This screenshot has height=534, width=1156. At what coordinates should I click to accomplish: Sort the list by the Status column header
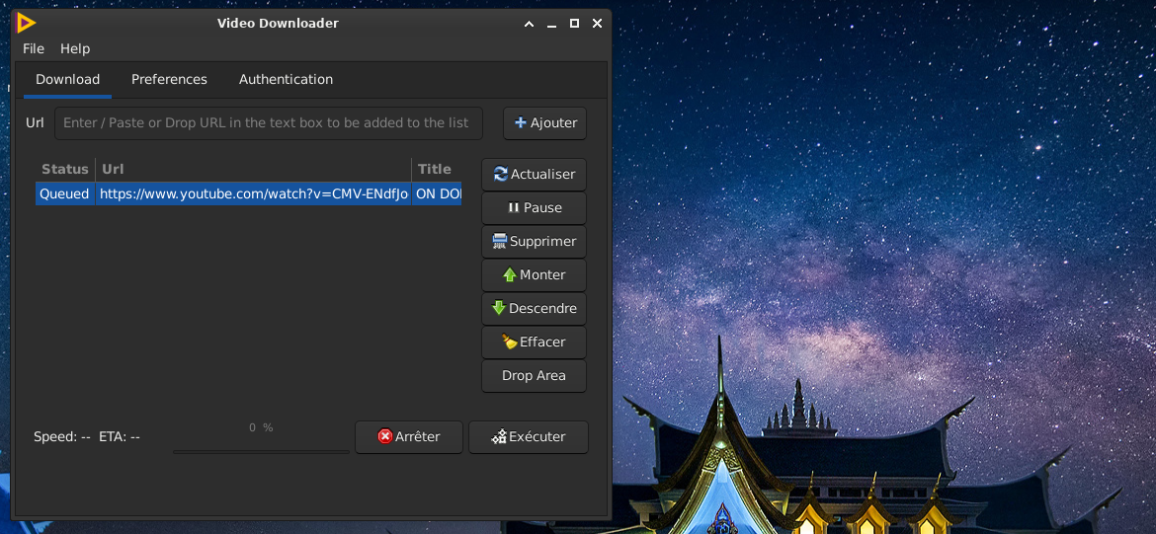(65, 170)
